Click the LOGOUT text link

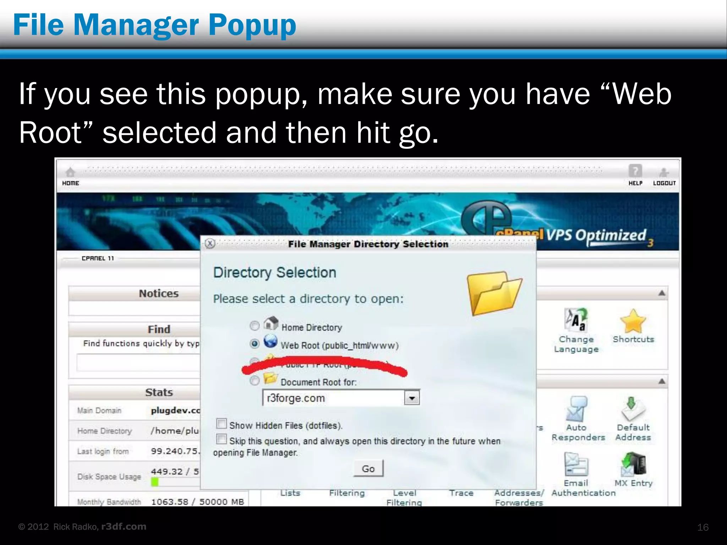point(665,183)
